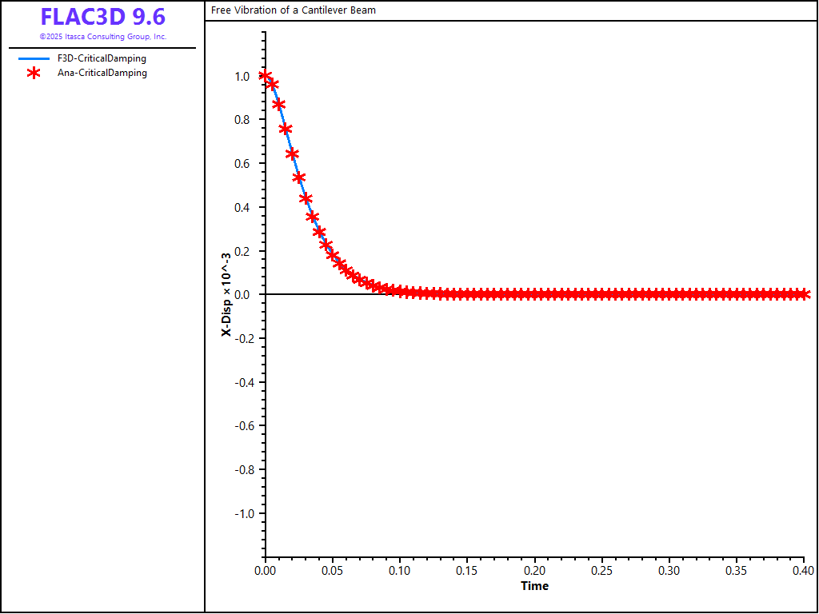Click the red asterisk marker in the legend
The height and width of the screenshot is (614, 819).
click(x=34, y=73)
